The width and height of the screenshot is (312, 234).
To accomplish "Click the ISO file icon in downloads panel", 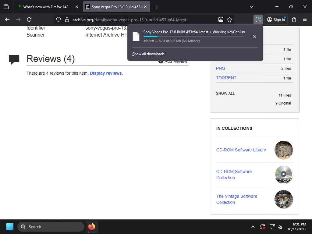I will 136,37.
